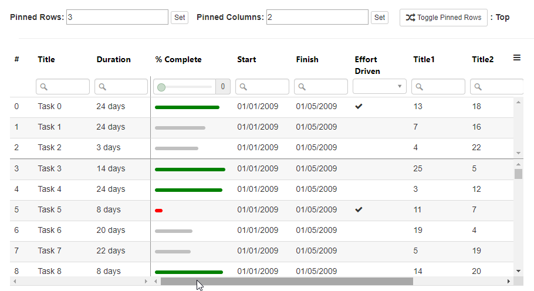Click the search icon in Start filter
Viewport: 534px width, 291px height.
[243, 87]
